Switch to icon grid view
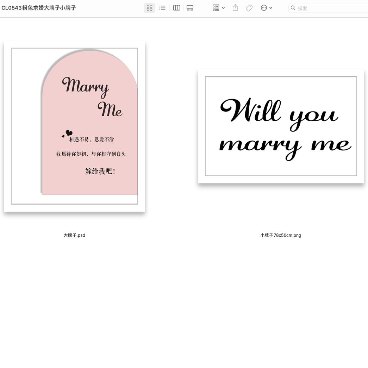This screenshot has width=368, height=368. pos(149,8)
